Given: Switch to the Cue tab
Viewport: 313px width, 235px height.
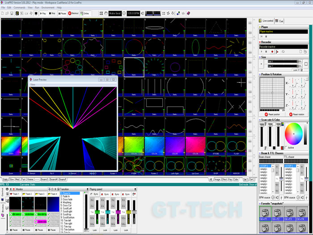Looking at the screenshot, I should 279,21.
